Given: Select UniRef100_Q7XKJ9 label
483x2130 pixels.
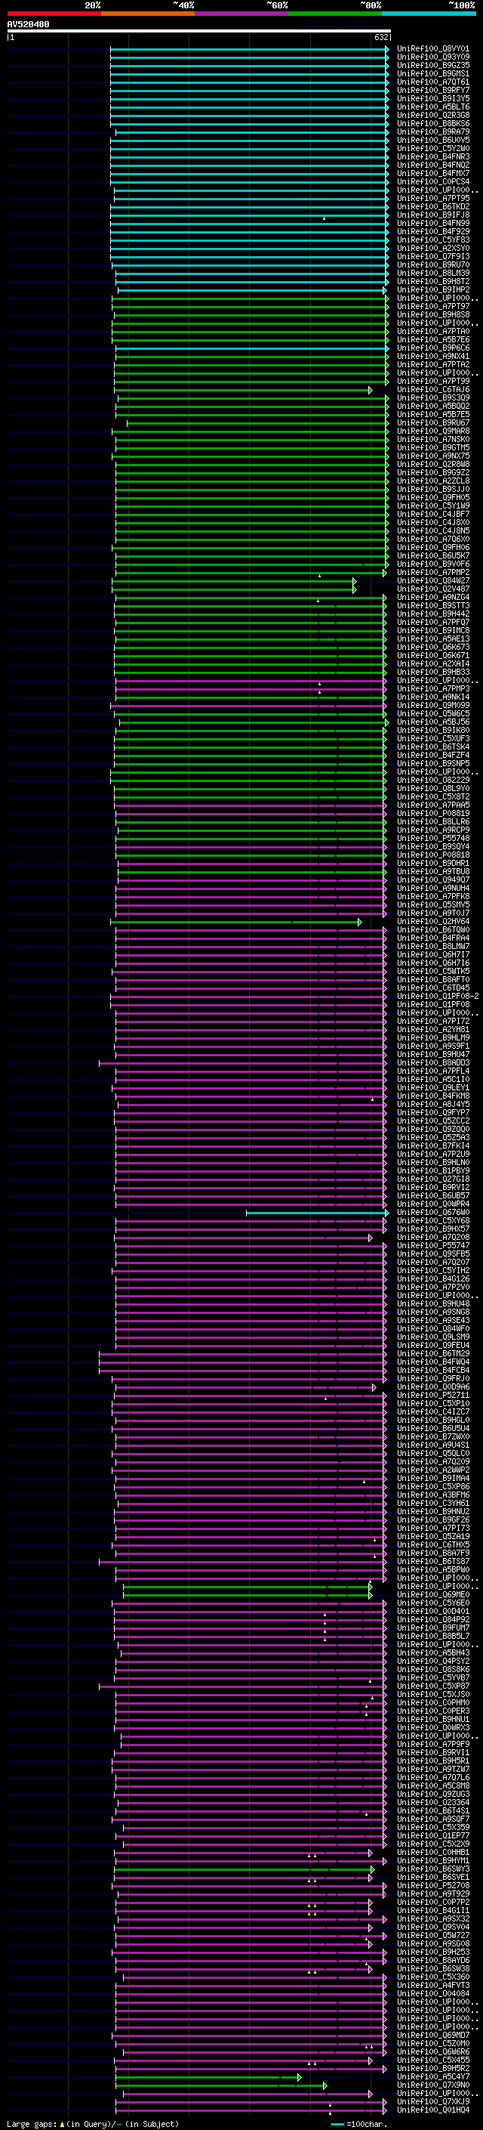Looking at the screenshot, I should pyautogui.click(x=432, y=2101).
